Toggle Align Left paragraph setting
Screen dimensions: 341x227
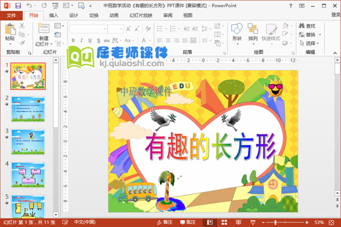click(160, 40)
